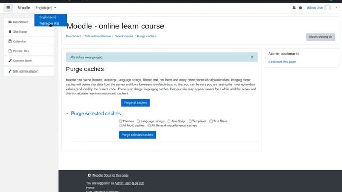Click the Purge selected caches button

pos(137,135)
